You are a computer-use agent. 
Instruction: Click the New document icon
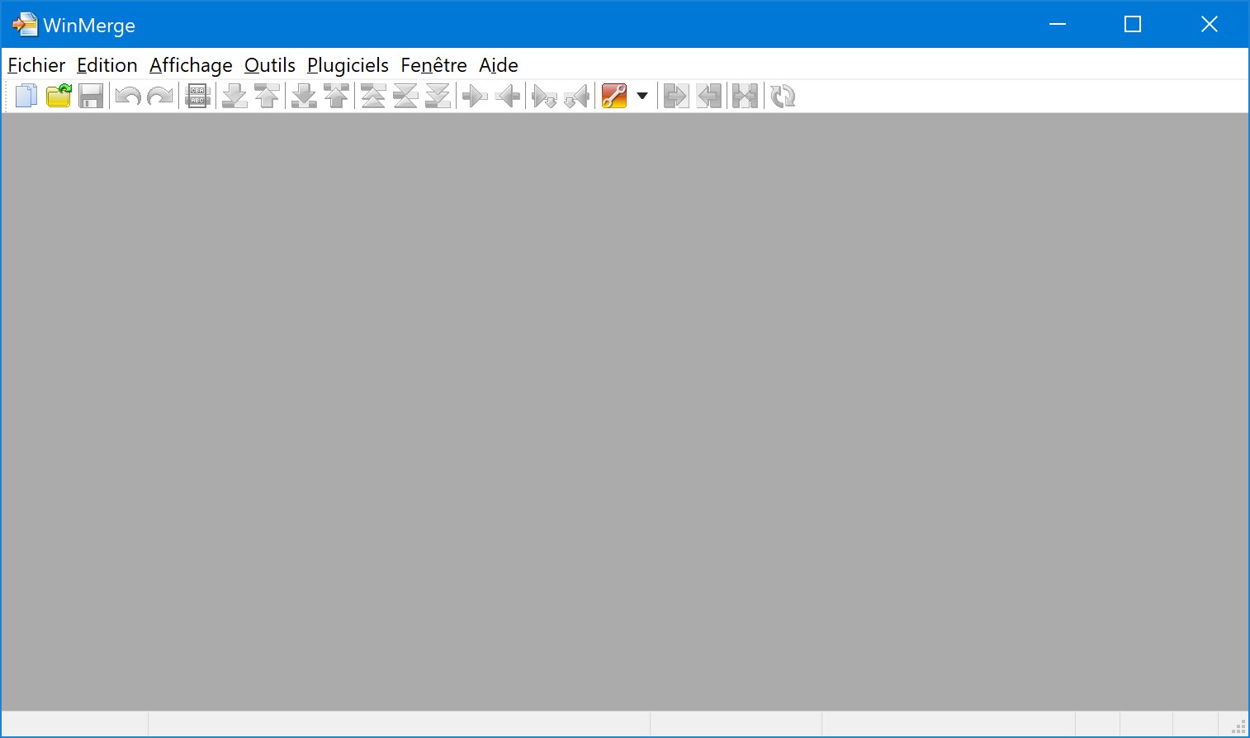(26, 96)
